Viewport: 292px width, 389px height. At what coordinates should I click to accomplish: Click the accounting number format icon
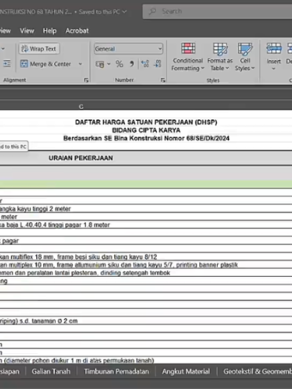(100, 64)
